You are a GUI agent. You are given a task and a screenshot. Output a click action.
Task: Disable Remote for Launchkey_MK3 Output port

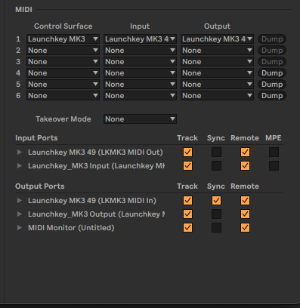[245, 214]
